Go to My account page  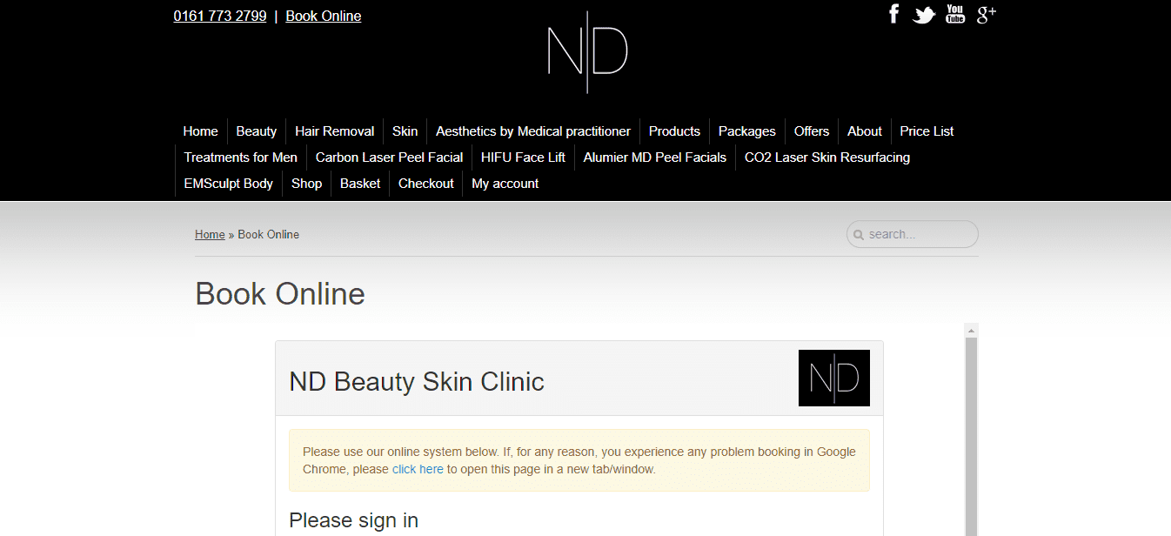[505, 184]
